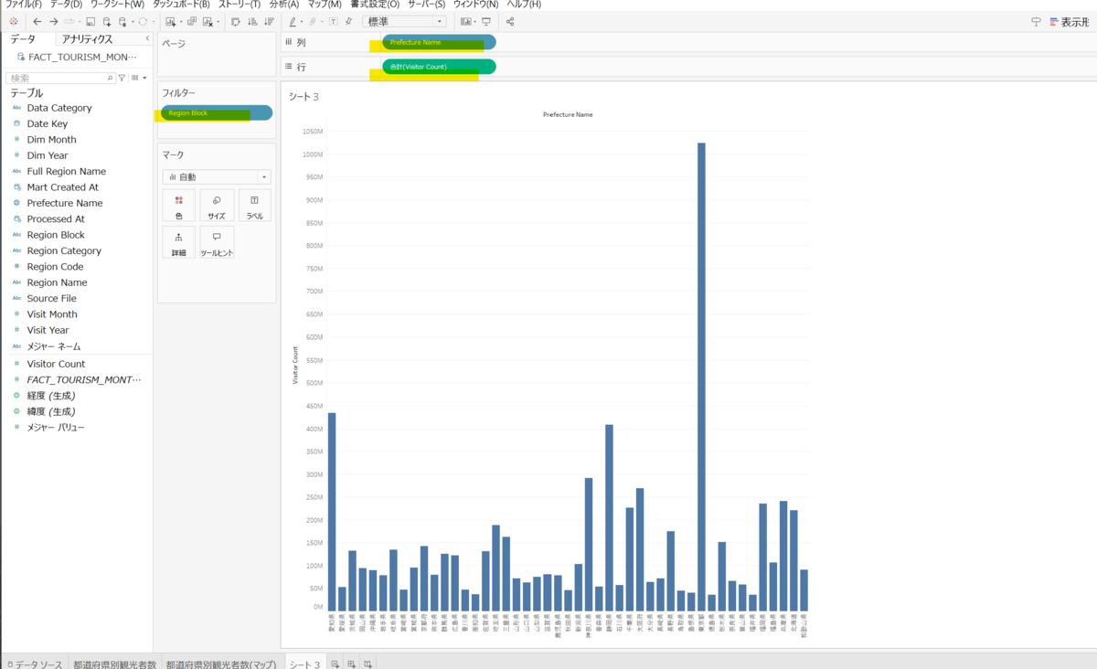Save the workbook with the disk icon
Image resolution: width=1097 pixels, height=669 pixels.
coord(91,21)
